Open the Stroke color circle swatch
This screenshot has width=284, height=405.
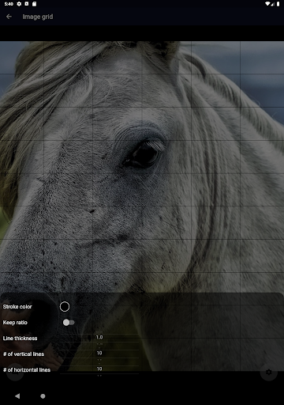pos(65,307)
